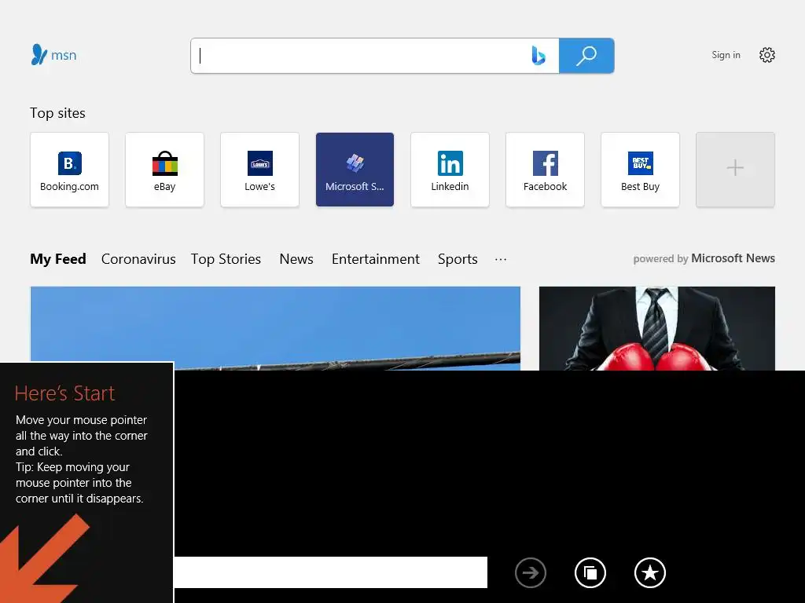Switch to the Sports tab
Viewport: 805px width, 603px height.
458,259
